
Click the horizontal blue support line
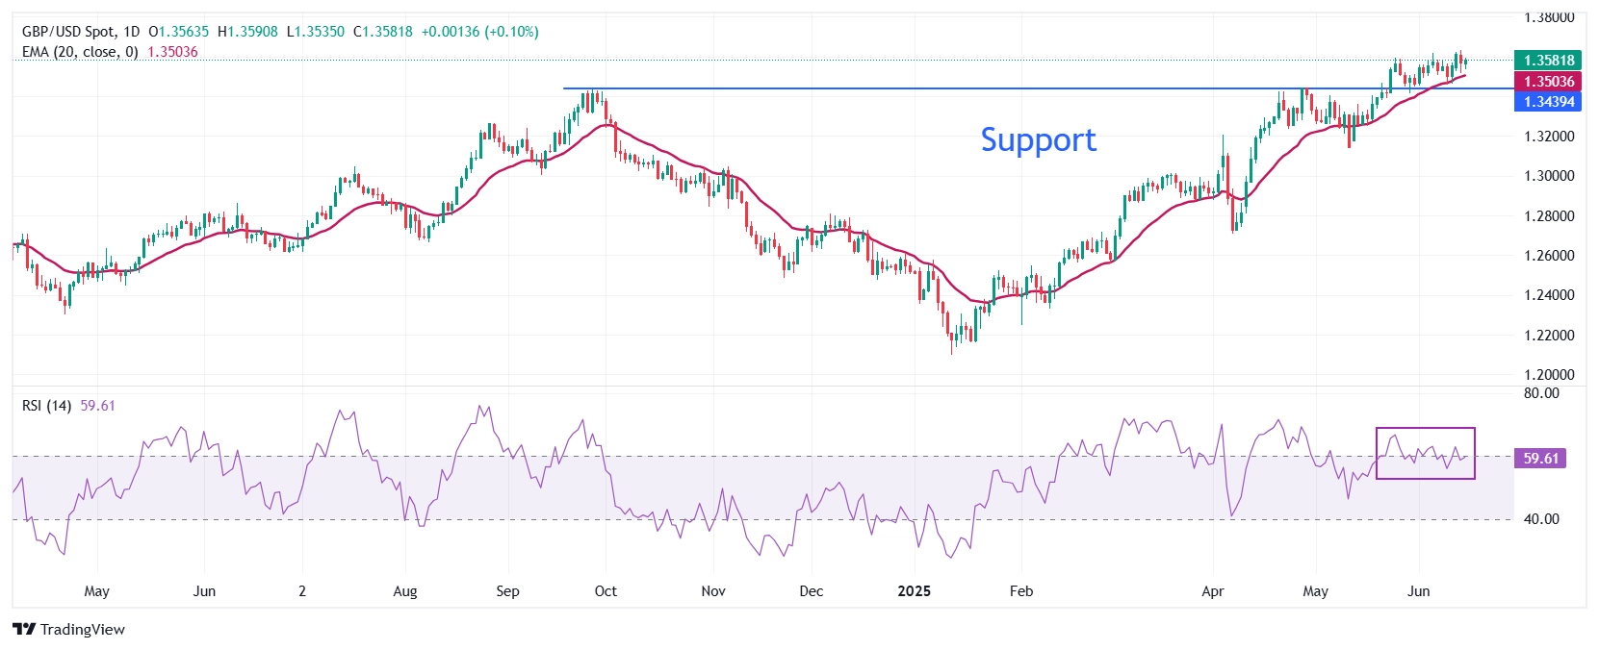click(x=1038, y=88)
